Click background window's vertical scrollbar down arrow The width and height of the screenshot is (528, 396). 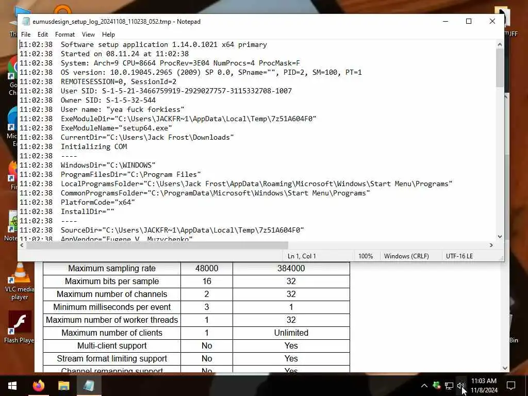tap(505, 368)
